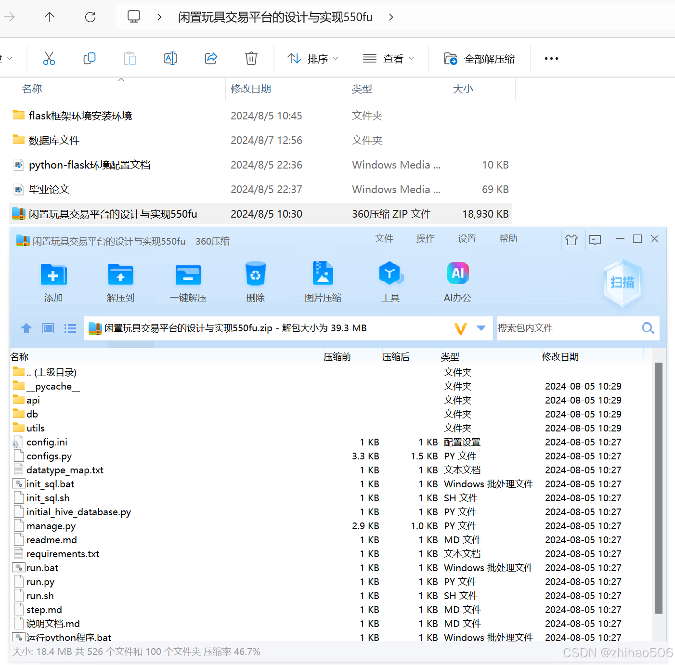Click the Copy icon in Explorer toolbar

pos(90,59)
